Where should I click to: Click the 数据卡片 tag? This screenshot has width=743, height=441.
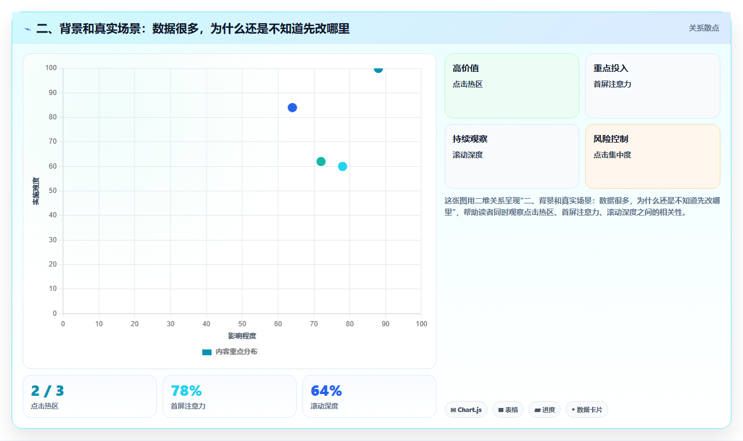(587, 410)
